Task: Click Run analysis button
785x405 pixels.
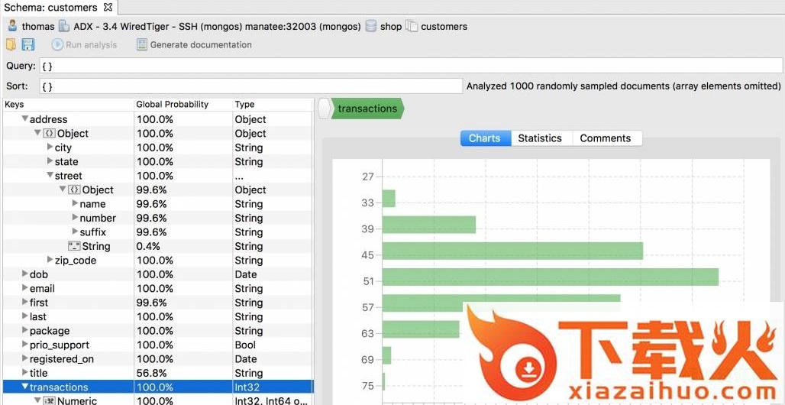Action: point(84,44)
